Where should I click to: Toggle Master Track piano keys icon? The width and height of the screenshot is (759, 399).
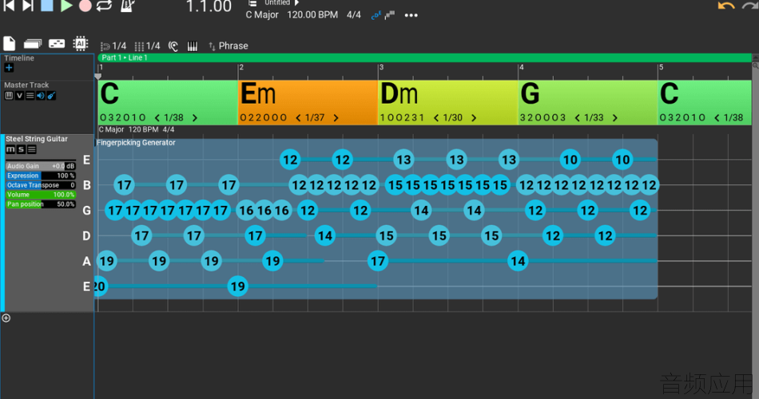(9, 96)
